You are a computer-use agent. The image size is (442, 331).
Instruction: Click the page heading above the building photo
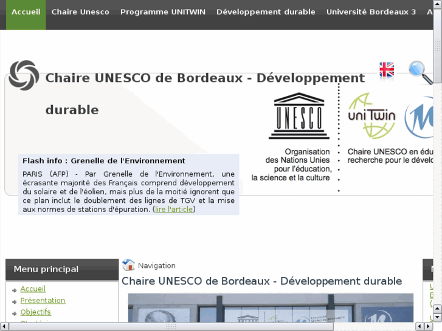[x=261, y=281]
